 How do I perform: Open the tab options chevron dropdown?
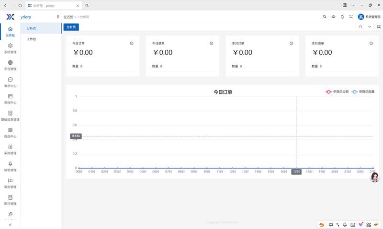pyautogui.click(x=370, y=27)
